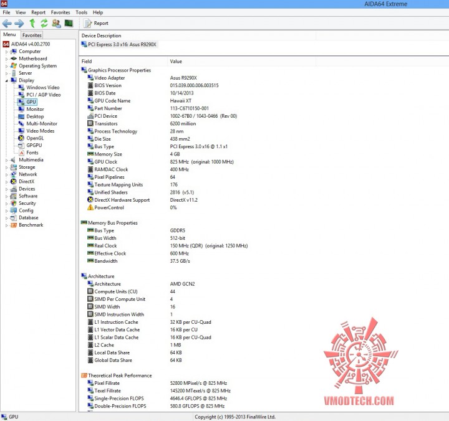Click the Memory Bus Properties group header
This screenshot has height=421, width=449.
point(109,223)
